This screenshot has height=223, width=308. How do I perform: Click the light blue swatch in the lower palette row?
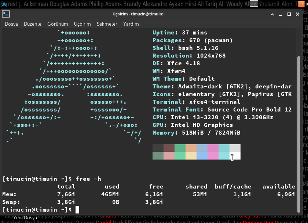tap(202, 156)
